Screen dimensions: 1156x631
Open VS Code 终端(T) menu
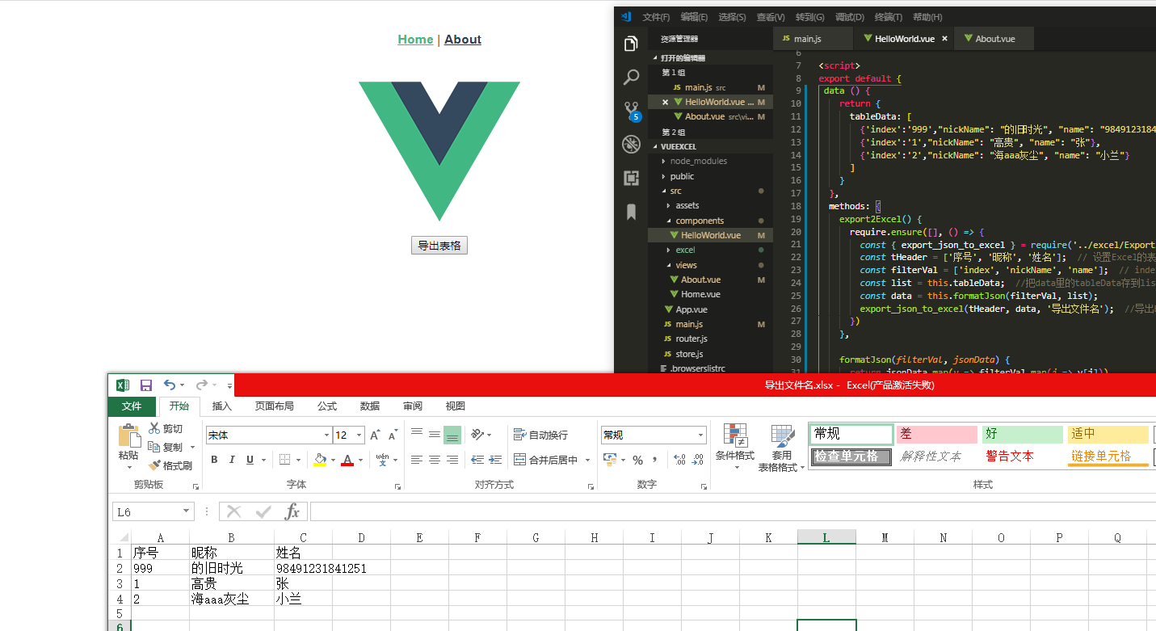pyautogui.click(x=889, y=17)
